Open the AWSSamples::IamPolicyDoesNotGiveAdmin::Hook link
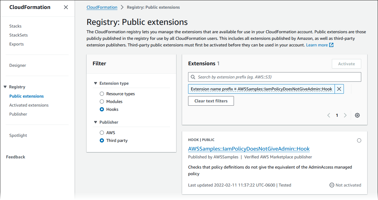The width and height of the screenshot is (378, 200). [x=249, y=149]
